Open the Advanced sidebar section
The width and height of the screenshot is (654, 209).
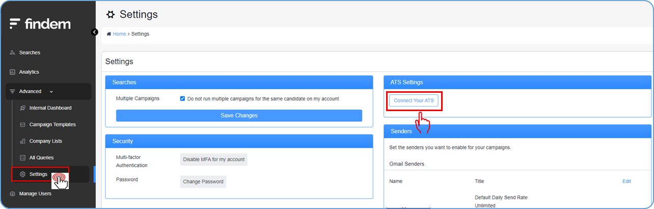[30, 92]
